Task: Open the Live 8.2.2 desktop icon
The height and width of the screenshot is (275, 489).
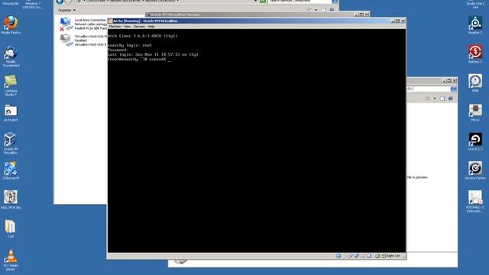Action: tap(475, 141)
